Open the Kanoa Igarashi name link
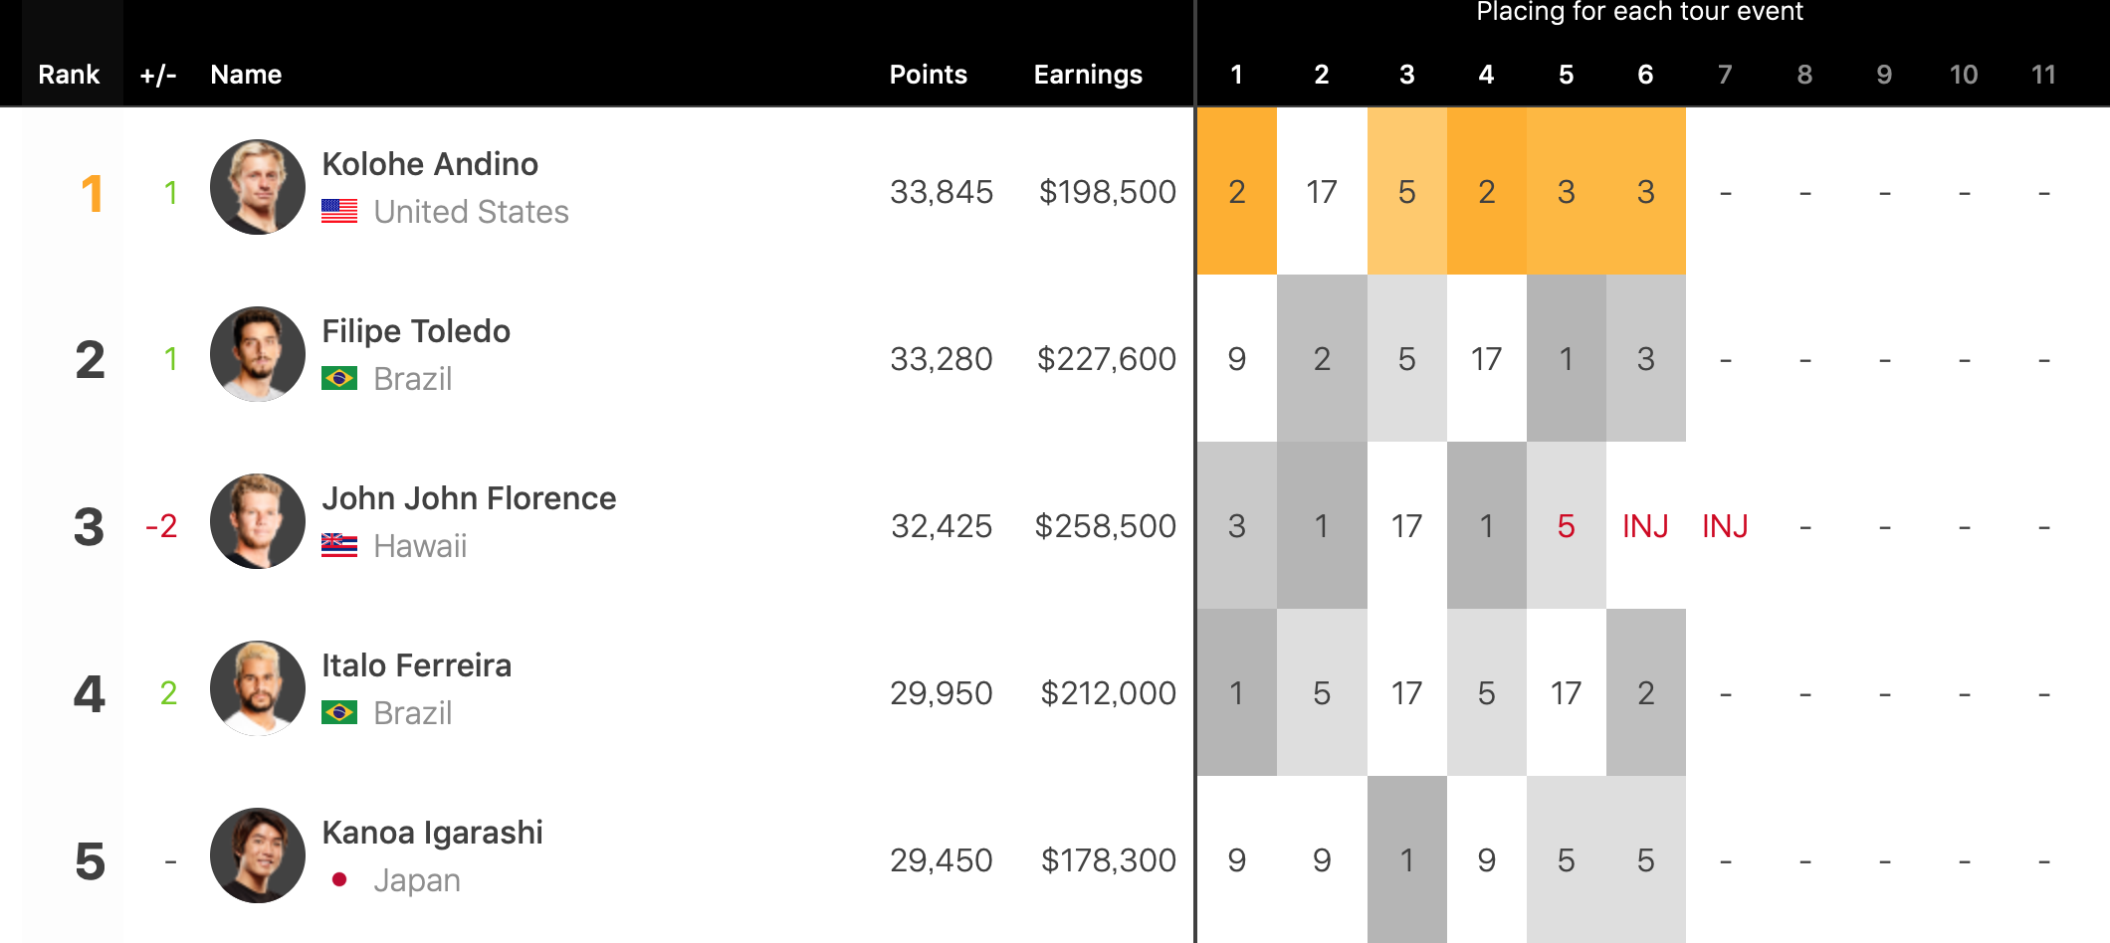Viewport: 2110px width, 943px height. point(432,833)
